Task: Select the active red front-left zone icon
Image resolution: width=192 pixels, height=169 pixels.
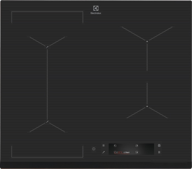Action: pos(115,152)
